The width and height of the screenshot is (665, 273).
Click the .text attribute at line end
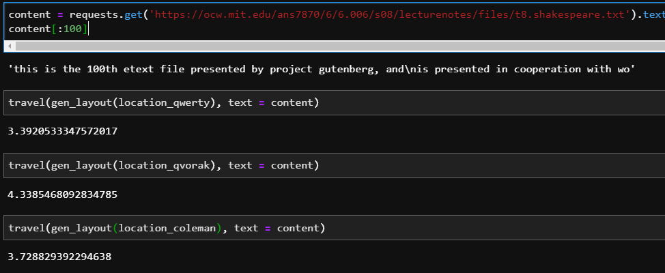pyautogui.click(x=651, y=14)
